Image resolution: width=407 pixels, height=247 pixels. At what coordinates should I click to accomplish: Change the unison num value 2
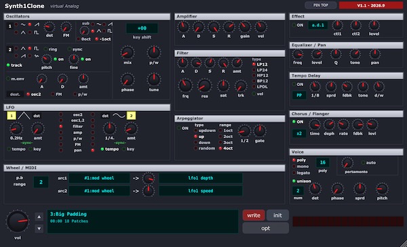(298, 191)
